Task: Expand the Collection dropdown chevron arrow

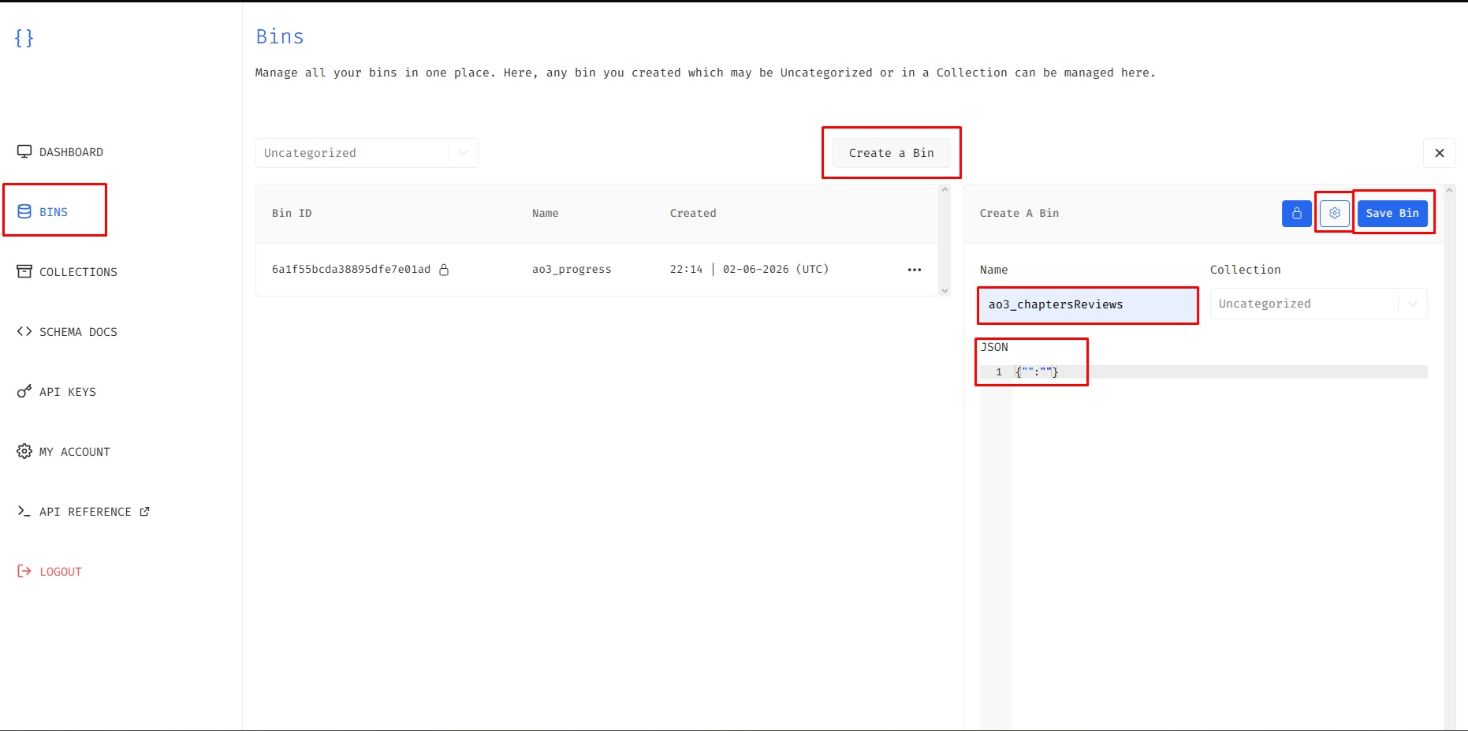Action: [x=1413, y=304]
